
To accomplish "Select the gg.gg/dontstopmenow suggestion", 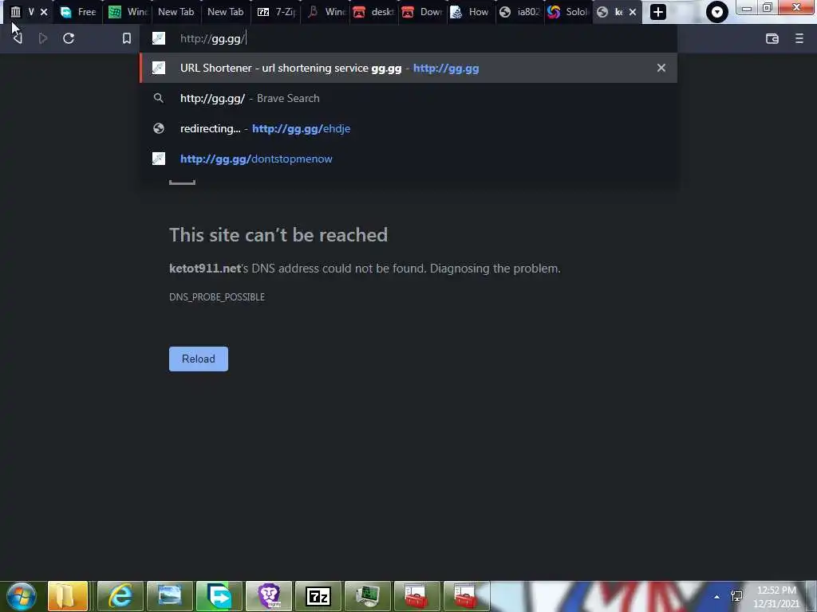I will pyautogui.click(x=408, y=159).
